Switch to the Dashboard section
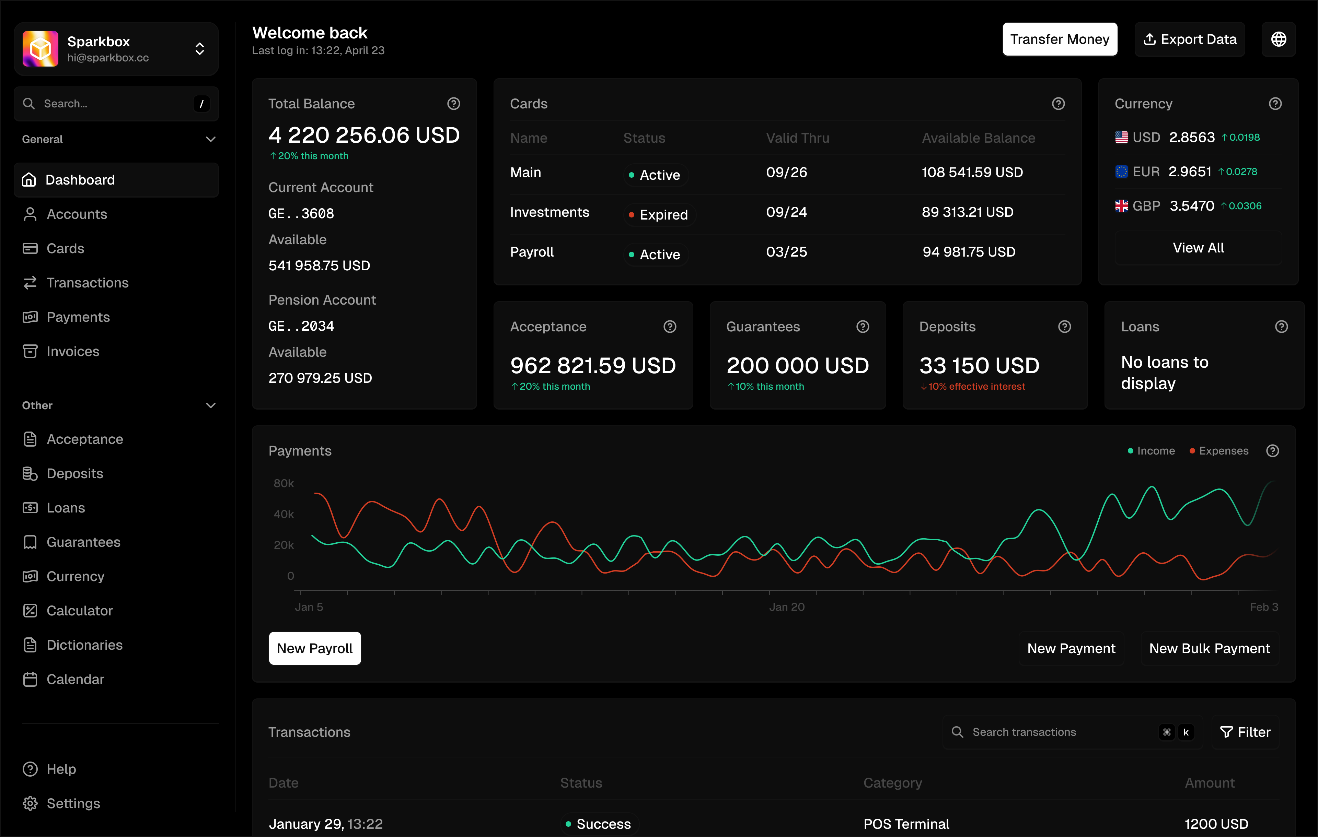The image size is (1318, 837). (80, 179)
